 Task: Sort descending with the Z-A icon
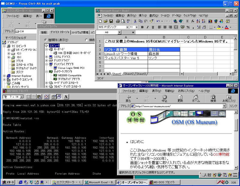click(204, 21)
